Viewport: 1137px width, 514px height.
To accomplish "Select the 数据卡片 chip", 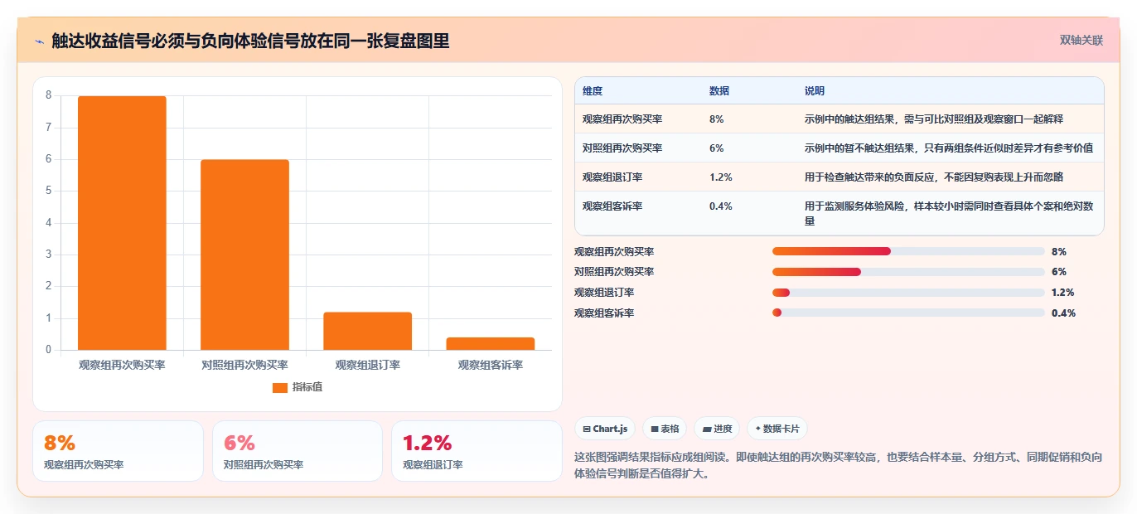I will tap(777, 429).
